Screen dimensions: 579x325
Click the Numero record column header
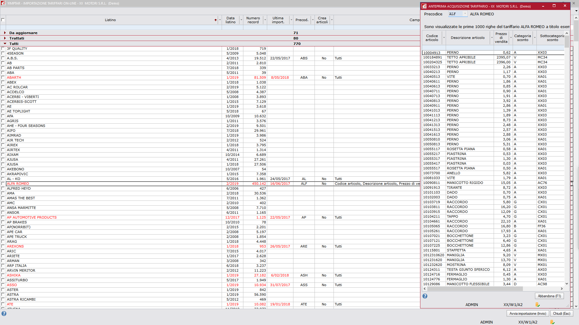coord(253,20)
